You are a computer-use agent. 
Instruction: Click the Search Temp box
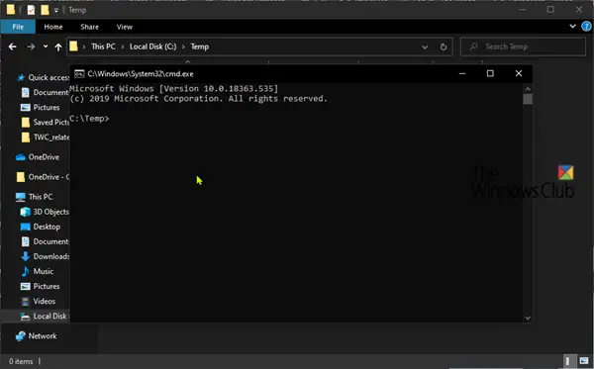pyautogui.click(x=523, y=46)
